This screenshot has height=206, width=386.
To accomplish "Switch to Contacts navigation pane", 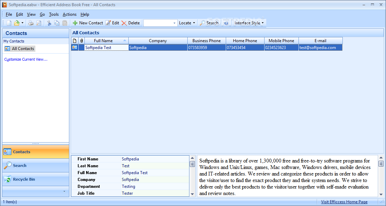I will tap(36, 152).
